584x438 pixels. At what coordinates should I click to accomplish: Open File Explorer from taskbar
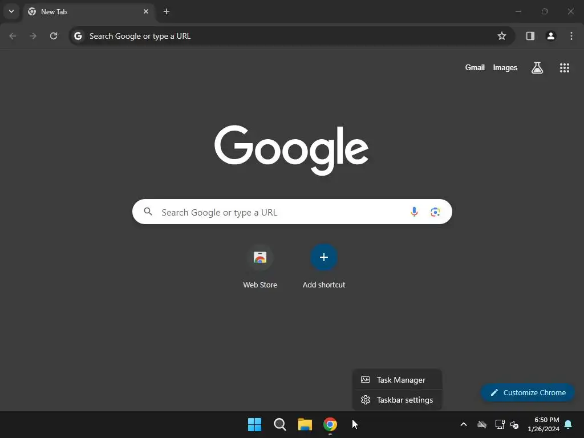click(x=305, y=424)
